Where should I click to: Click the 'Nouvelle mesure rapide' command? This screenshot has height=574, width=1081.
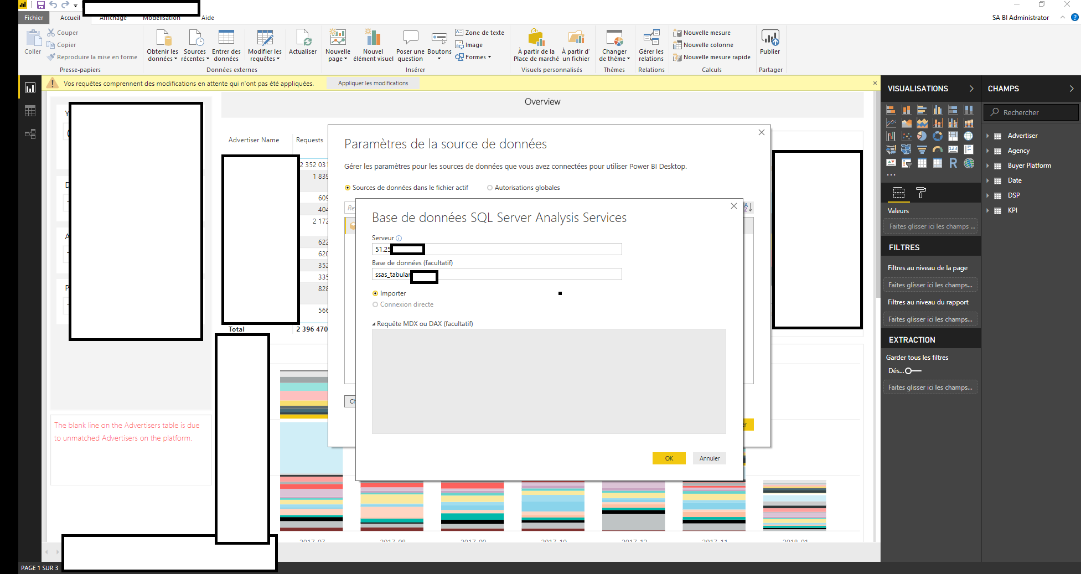[712, 57]
